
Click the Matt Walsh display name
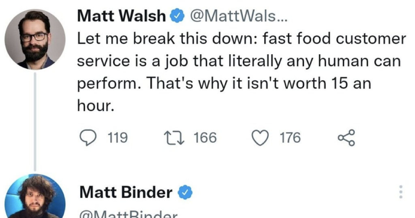coord(122,17)
